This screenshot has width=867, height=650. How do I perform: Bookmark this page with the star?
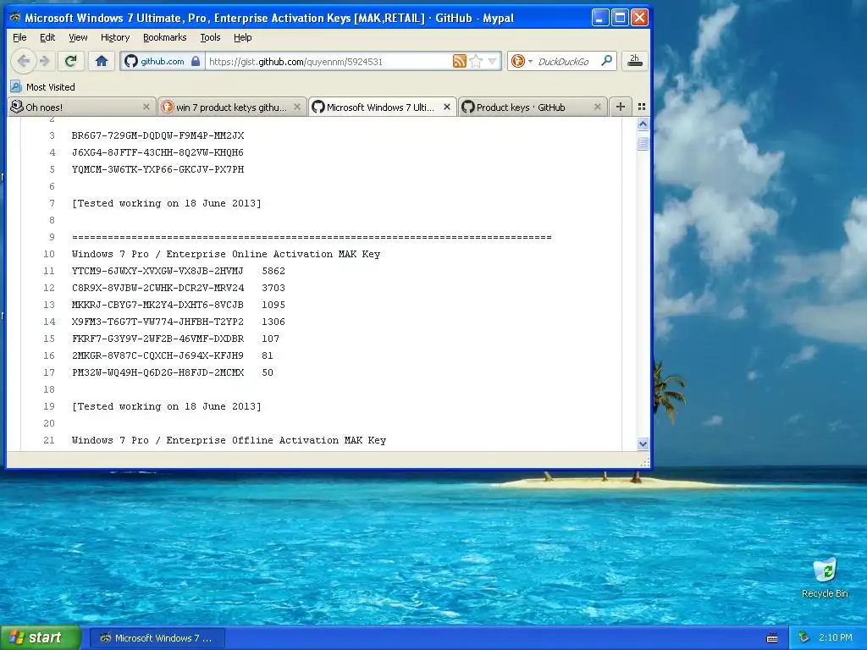(476, 61)
